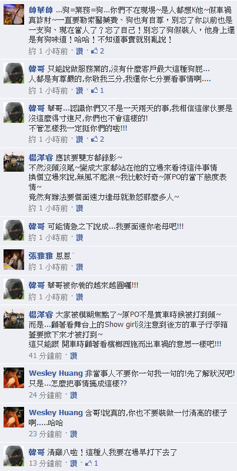
Task: Open 帥華帥's profile name link
Action: pos(41,9)
